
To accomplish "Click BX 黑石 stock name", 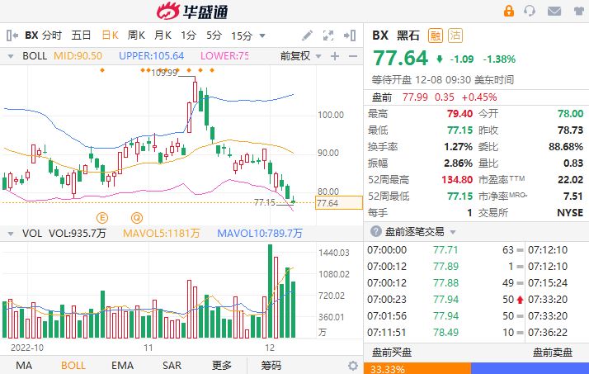I will [x=395, y=36].
